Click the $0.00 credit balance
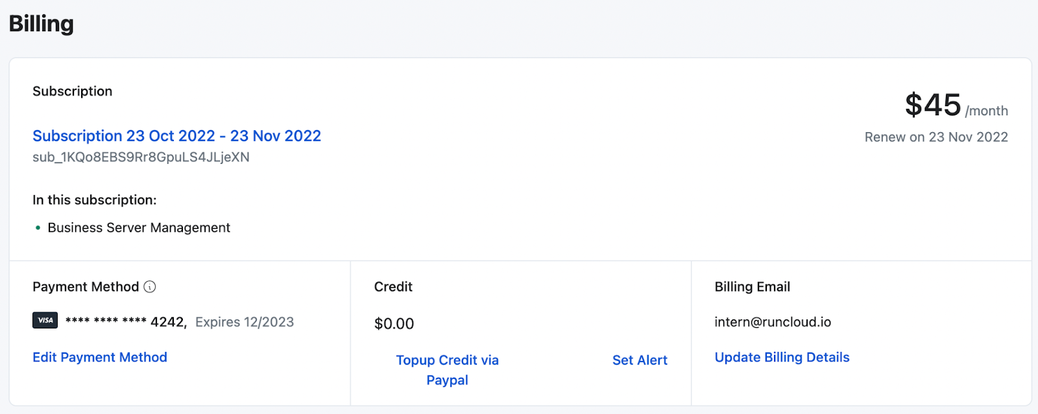This screenshot has width=1038, height=414. pyautogui.click(x=394, y=324)
